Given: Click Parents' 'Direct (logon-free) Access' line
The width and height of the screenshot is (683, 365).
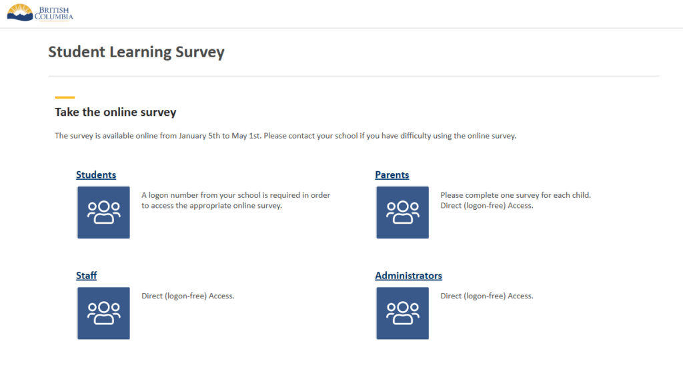Looking at the screenshot, I should pyautogui.click(x=487, y=206).
